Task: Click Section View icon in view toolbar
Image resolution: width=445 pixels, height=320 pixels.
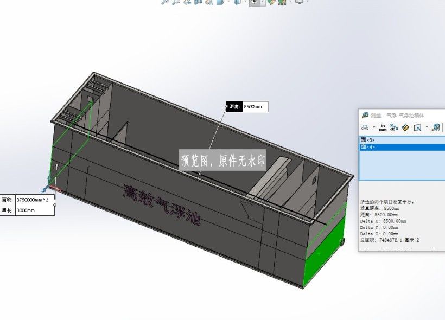Action: click(198, 2)
